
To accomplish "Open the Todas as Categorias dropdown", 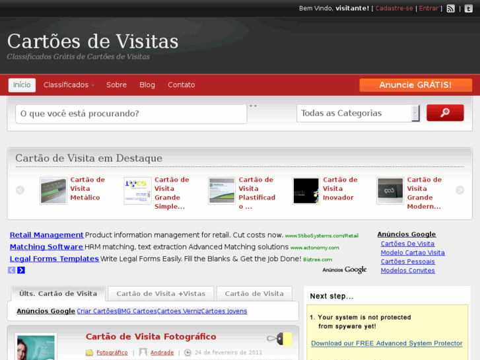I will (x=358, y=113).
